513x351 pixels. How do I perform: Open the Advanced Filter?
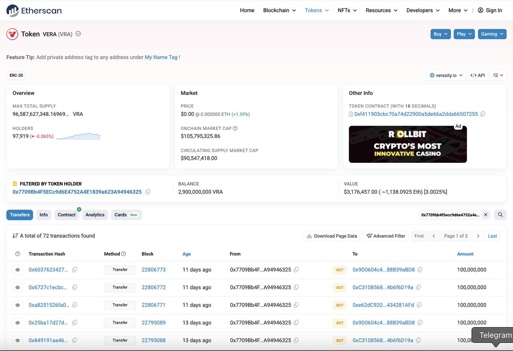(386, 236)
